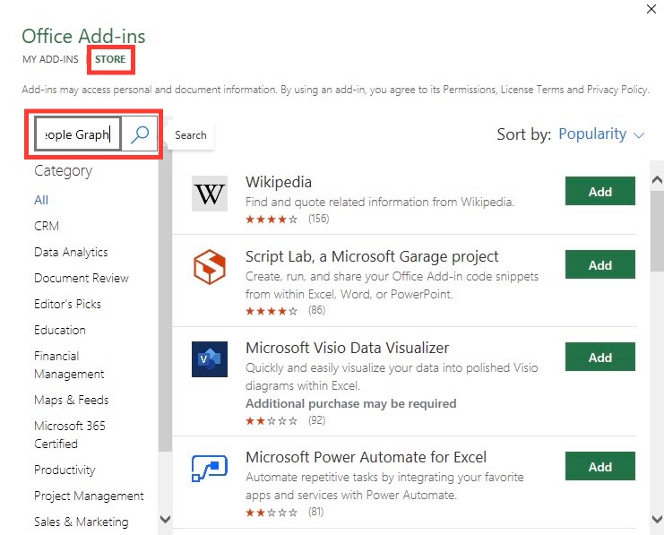The image size is (664, 535).
Task: Select the Education category
Action: click(x=60, y=330)
